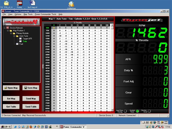Click the Get Table button
Viewport: 172px width, 129px height.
click(x=11, y=106)
